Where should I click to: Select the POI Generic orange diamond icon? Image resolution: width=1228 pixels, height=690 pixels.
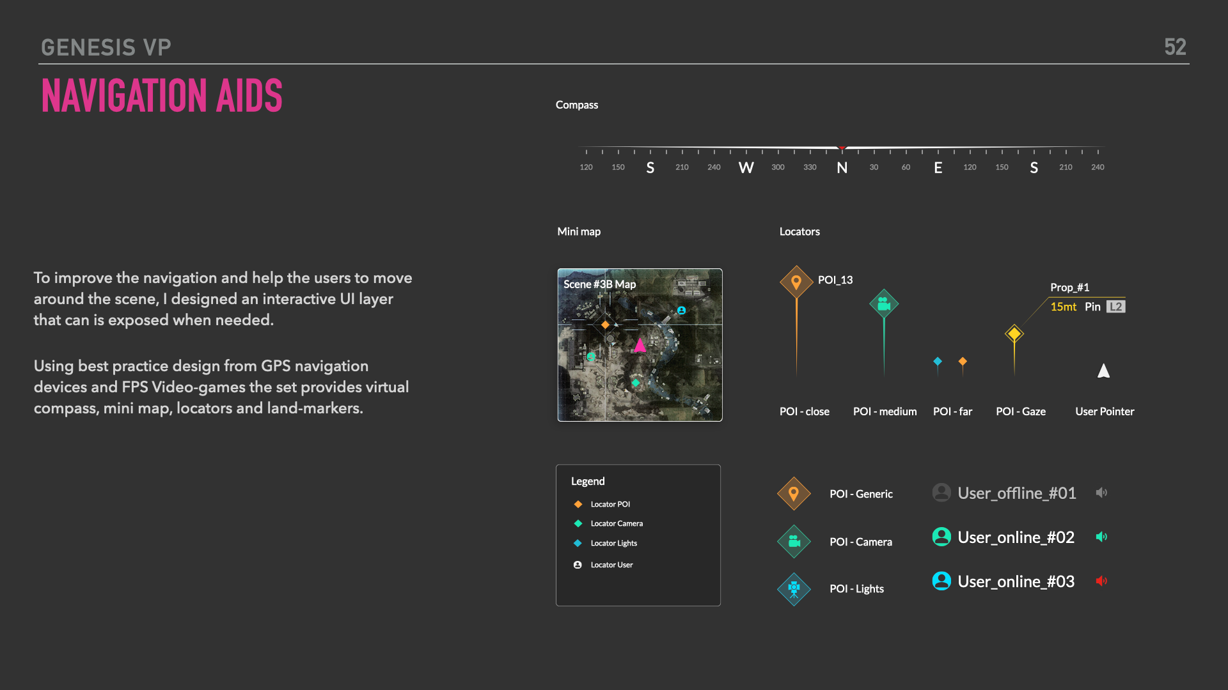click(x=794, y=494)
